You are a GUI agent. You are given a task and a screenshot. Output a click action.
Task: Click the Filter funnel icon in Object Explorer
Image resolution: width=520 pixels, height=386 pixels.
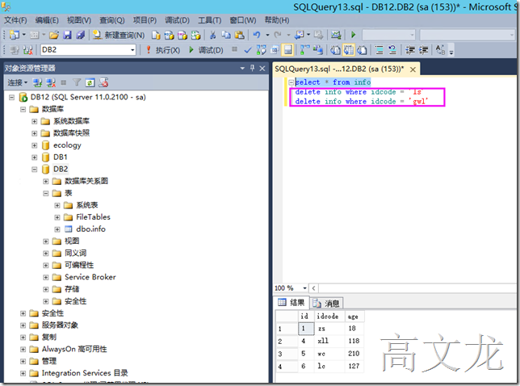pos(77,82)
